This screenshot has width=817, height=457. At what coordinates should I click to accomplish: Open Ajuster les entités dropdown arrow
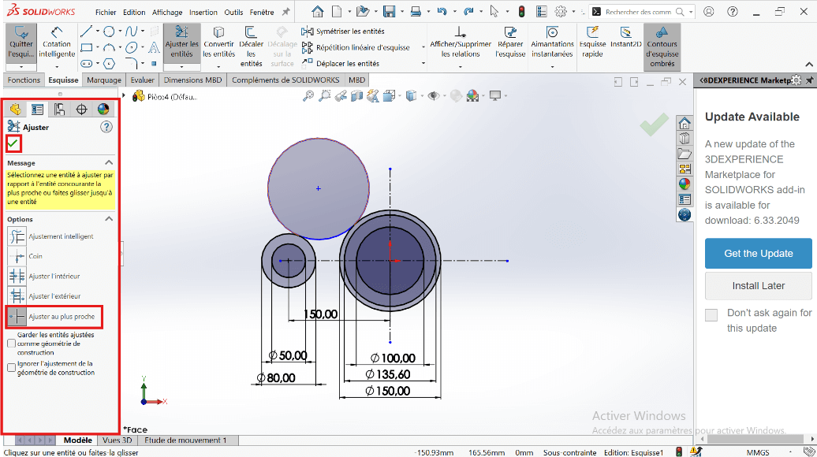[x=181, y=67]
